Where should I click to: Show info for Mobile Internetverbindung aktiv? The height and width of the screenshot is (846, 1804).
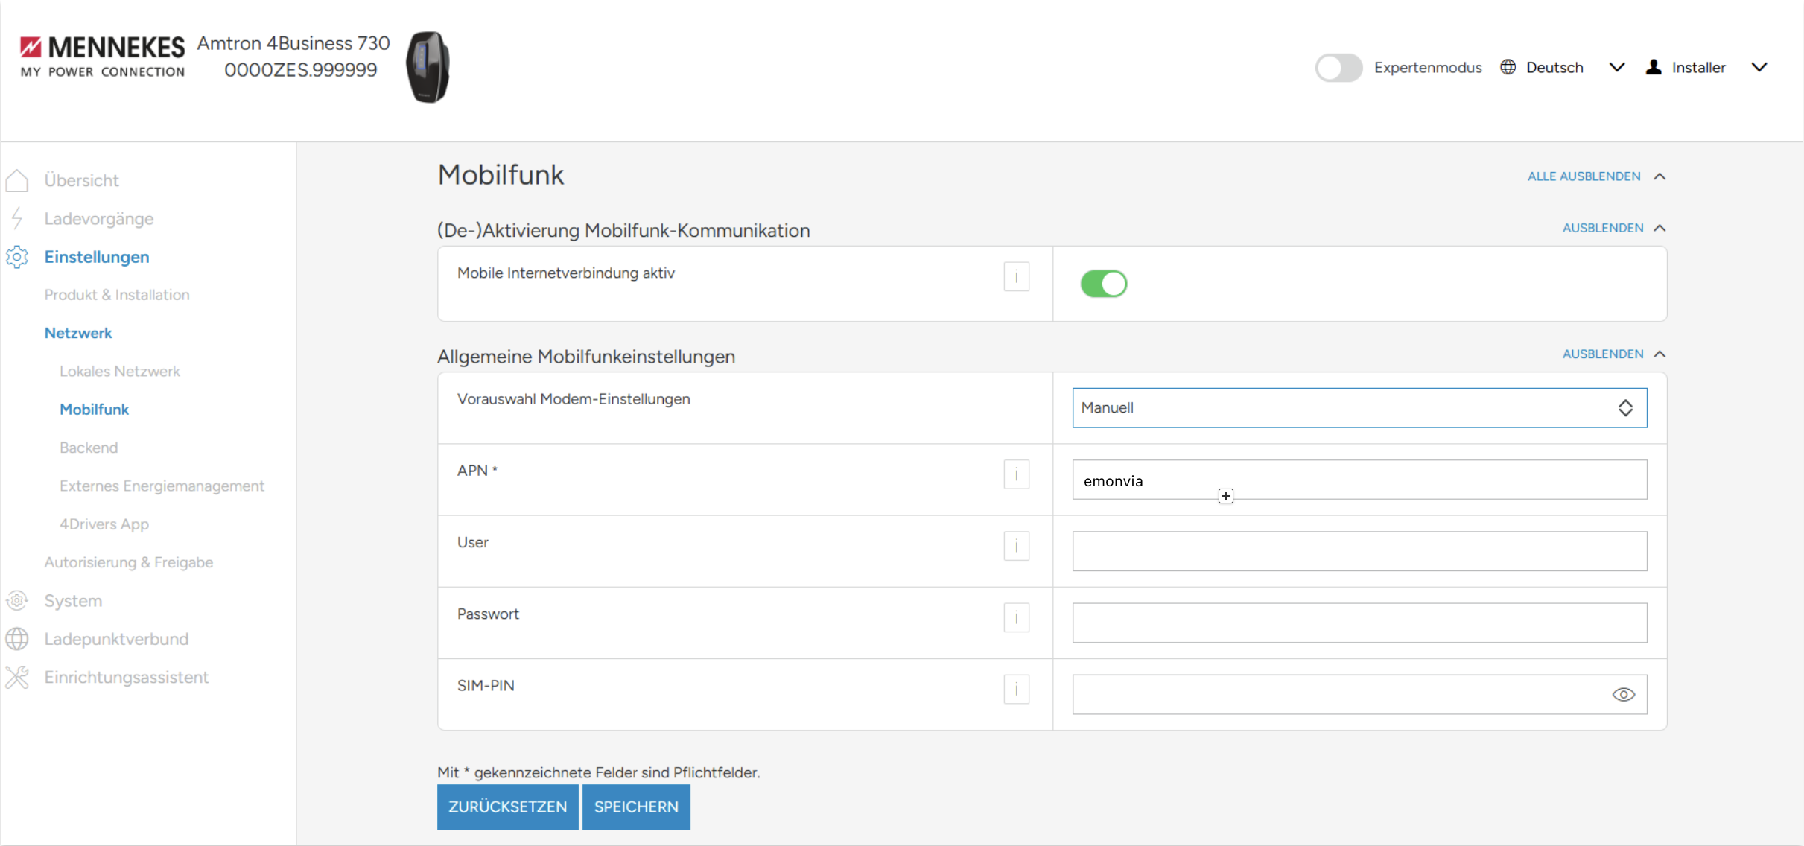1016,276
